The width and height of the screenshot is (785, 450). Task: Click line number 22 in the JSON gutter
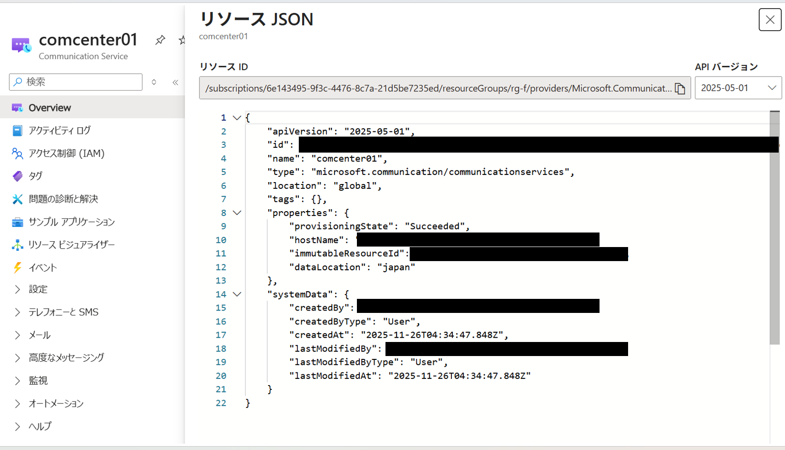click(221, 403)
